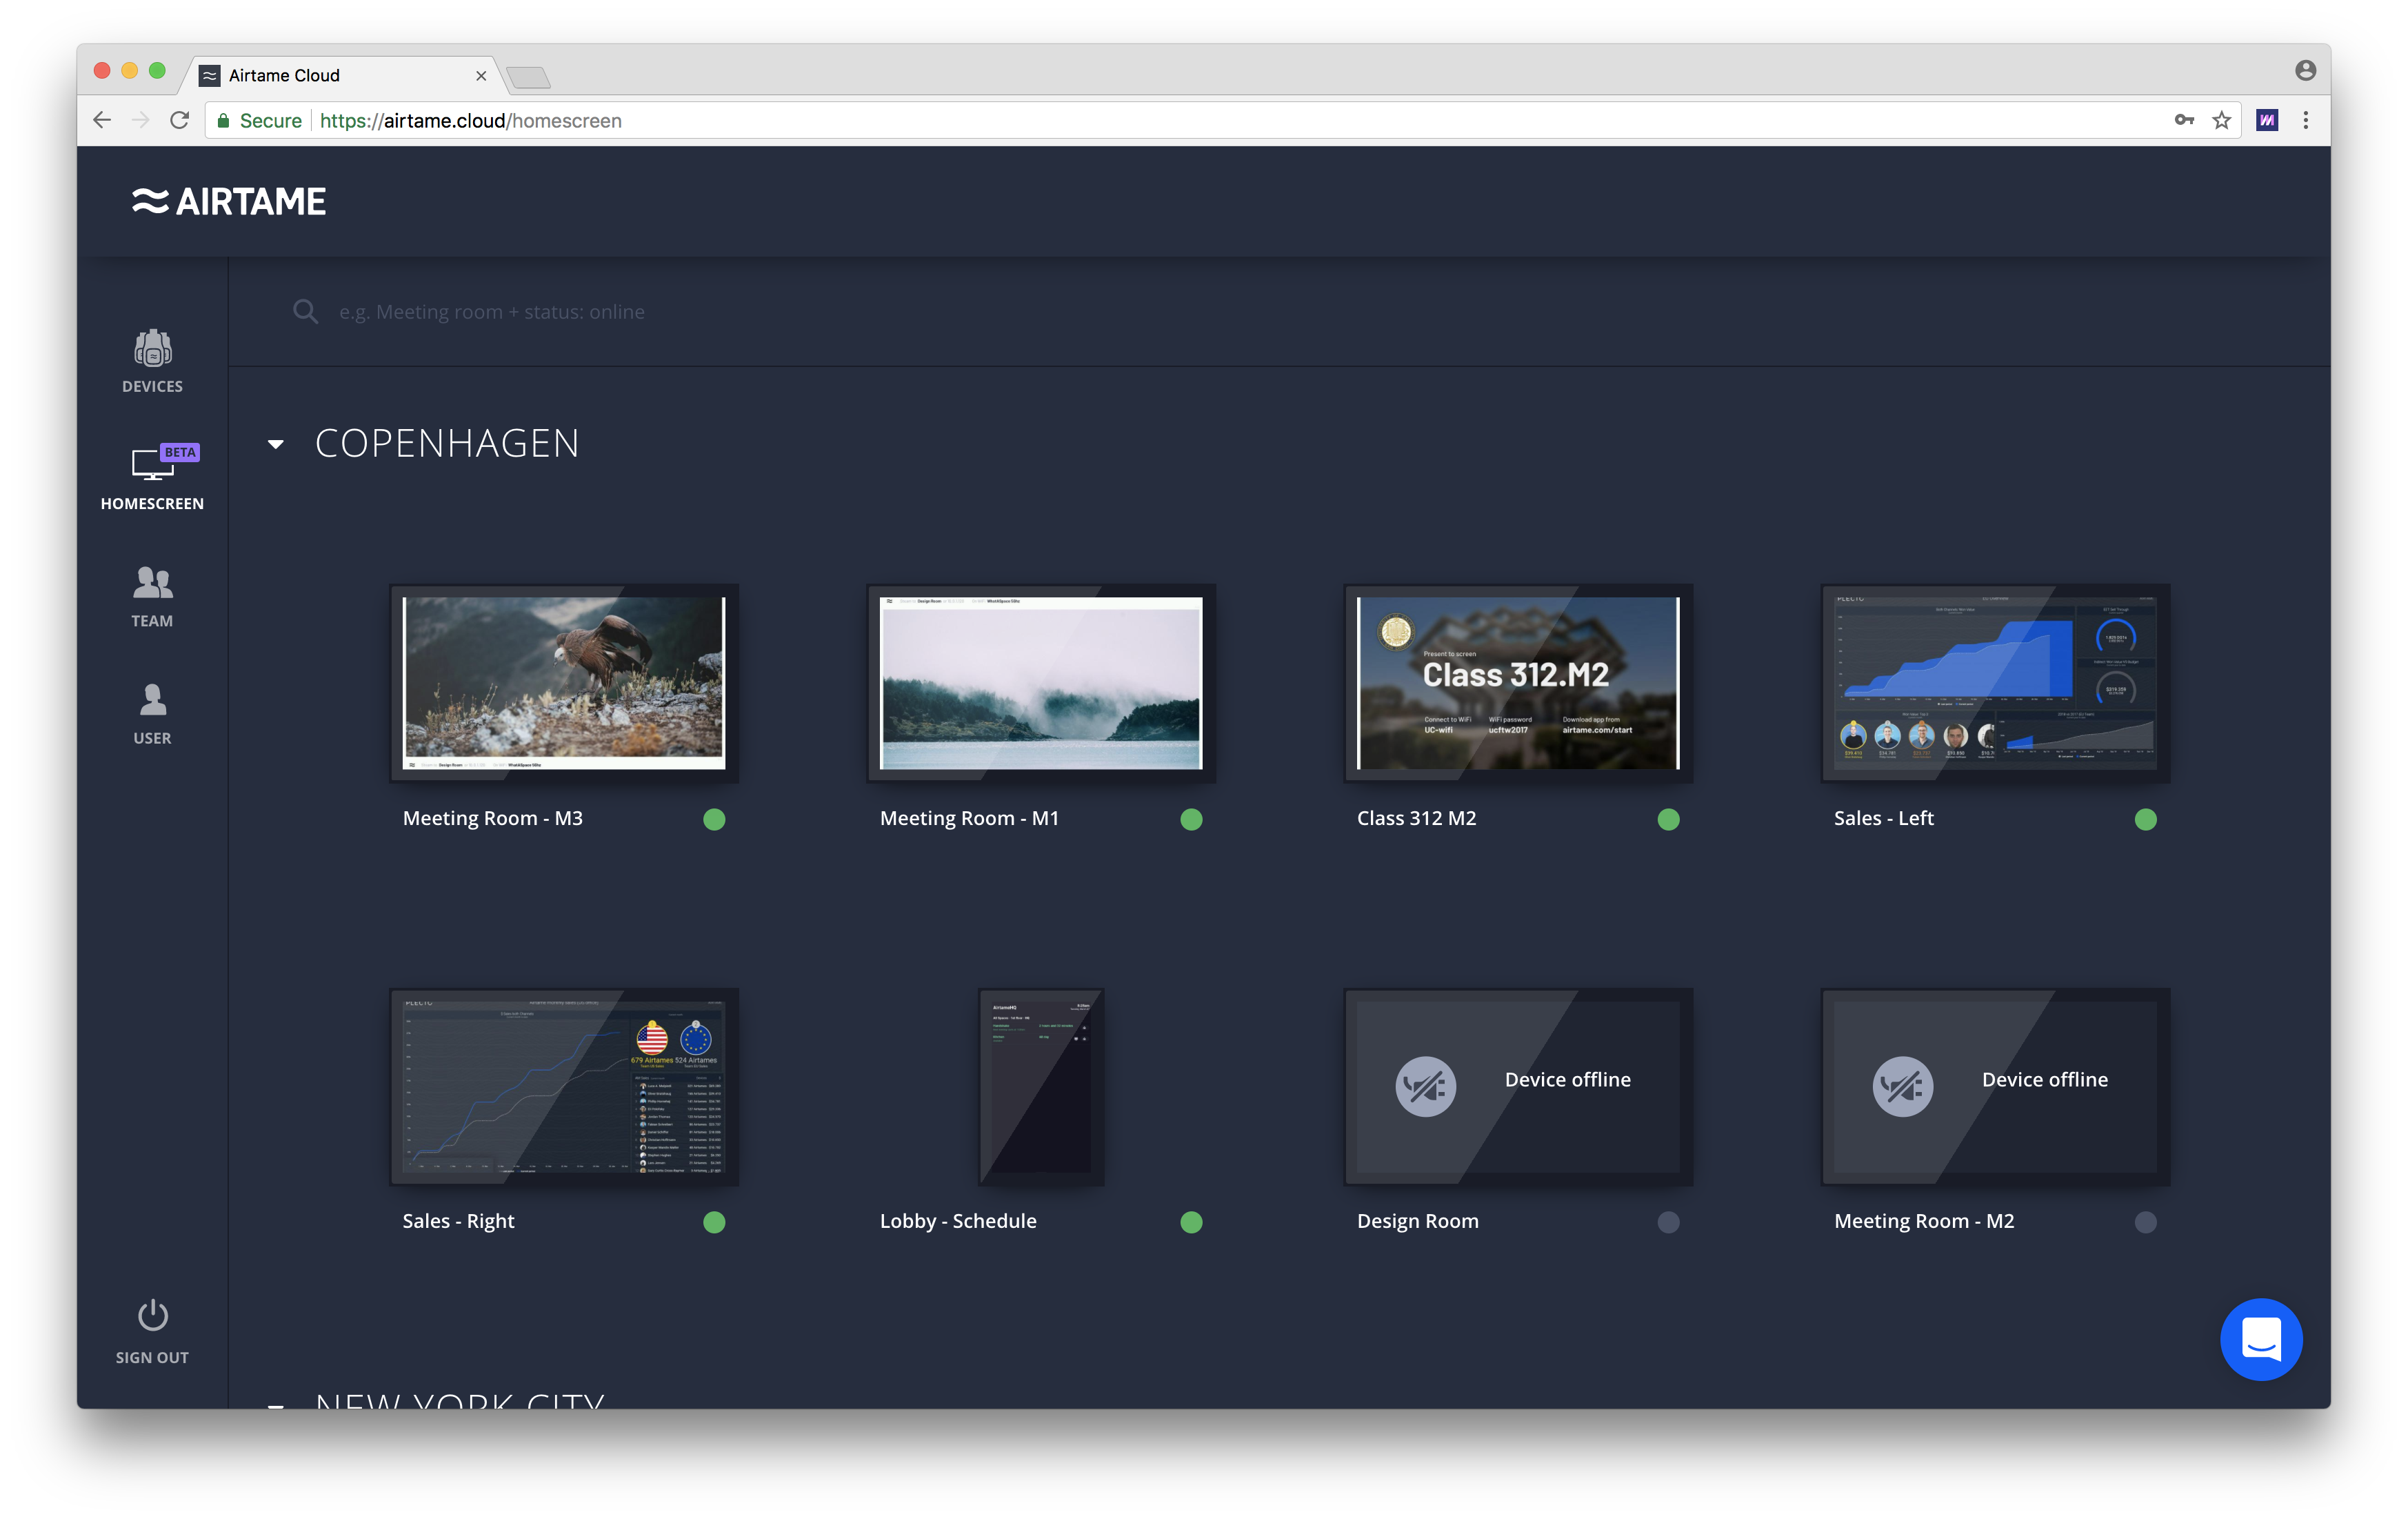Collapse the Copenhagen group

coord(276,444)
